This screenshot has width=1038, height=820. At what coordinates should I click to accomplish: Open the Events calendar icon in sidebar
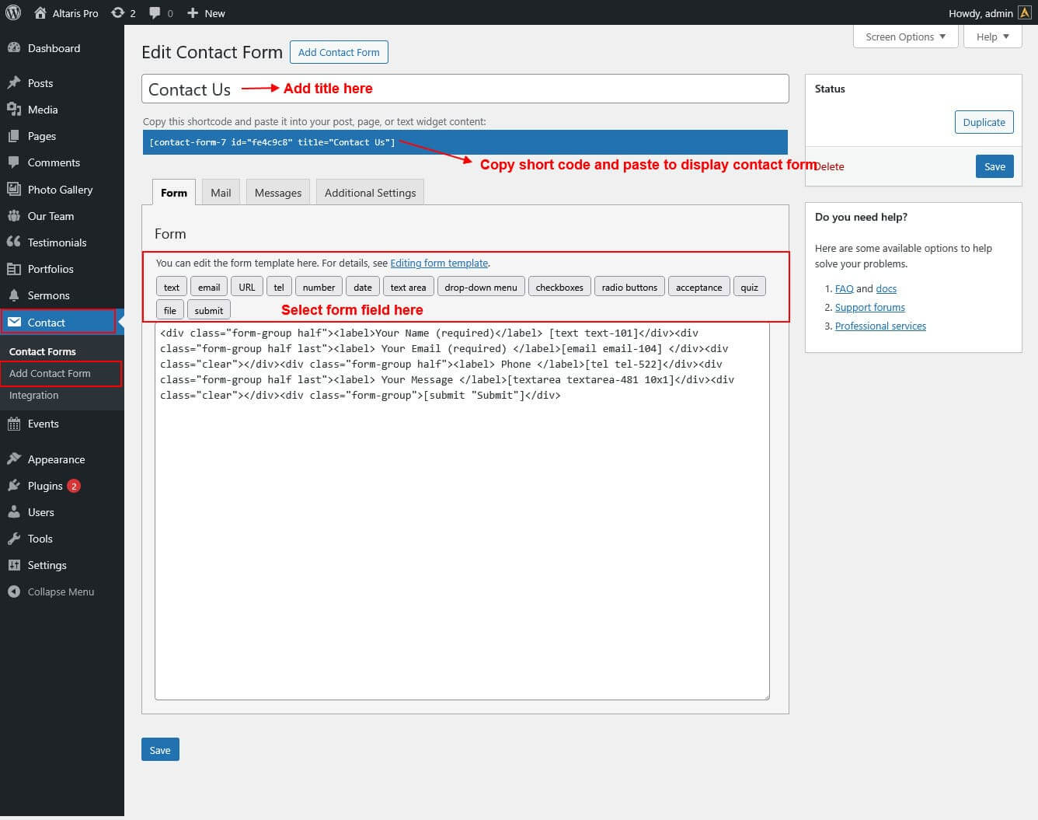pyautogui.click(x=13, y=424)
